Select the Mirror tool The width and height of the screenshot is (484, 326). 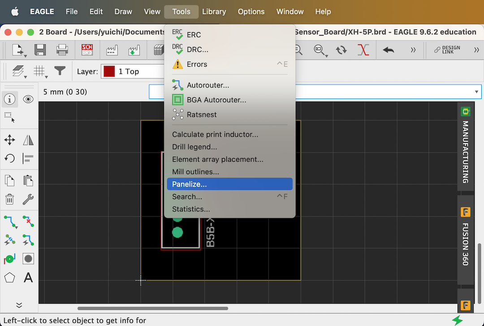pyautogui.click(x=28, y=140)
